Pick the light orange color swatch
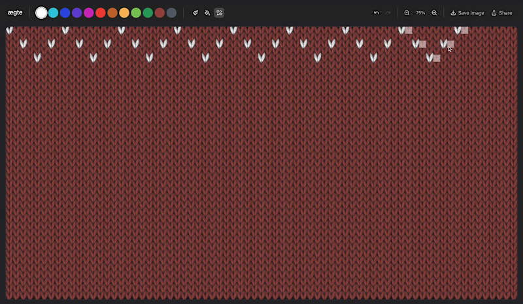The height and width of the screenshot is (304, 523). pyautogui.click(x=124, y=12)
